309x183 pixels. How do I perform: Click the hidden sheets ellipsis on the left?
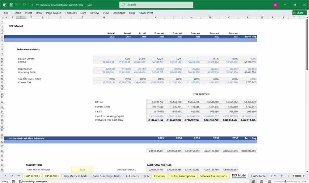(18, 176)
